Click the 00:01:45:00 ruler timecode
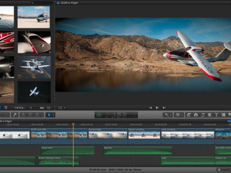This screenshot has height=173, width=231. tap(111, 125)
